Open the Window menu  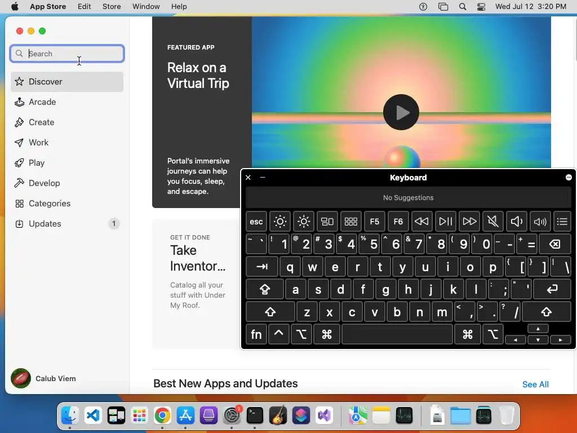[x=146, y=7]
